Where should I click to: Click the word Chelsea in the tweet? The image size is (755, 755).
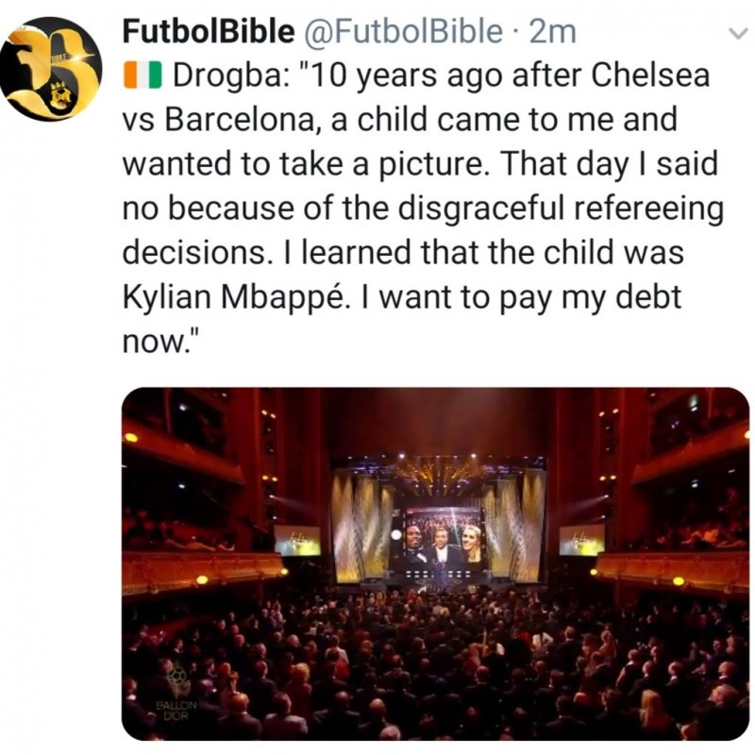pos(650,75)
